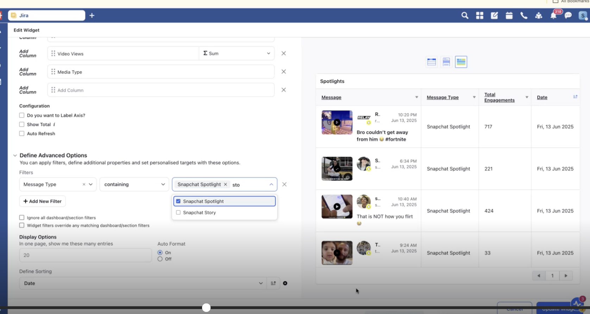
Task: Switch to the Jira tab
Action: (46, 15)
